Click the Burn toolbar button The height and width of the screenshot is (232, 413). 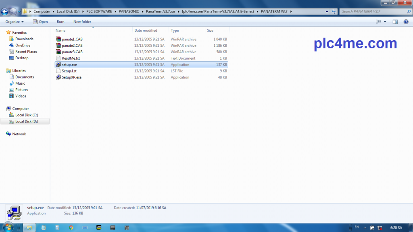60,22
